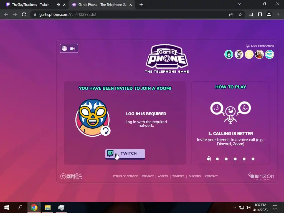
Task: Open the Privacy link
Action: point(148,176)
